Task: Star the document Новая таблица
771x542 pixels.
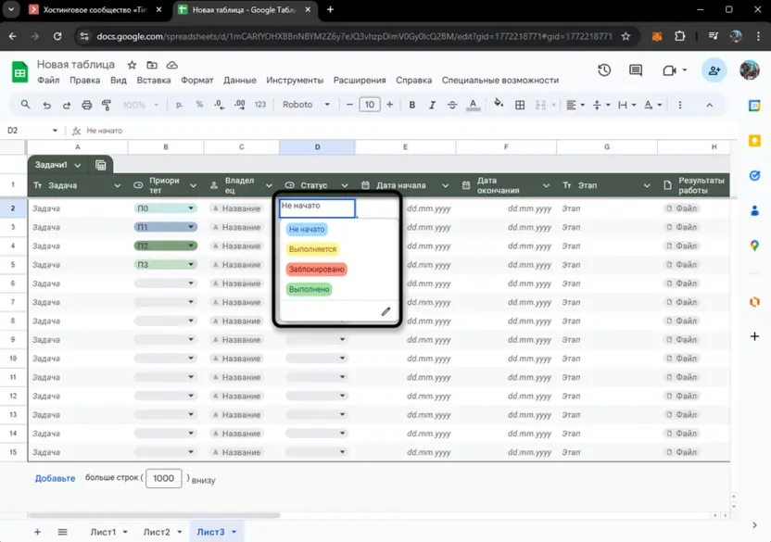Action: 132,65
